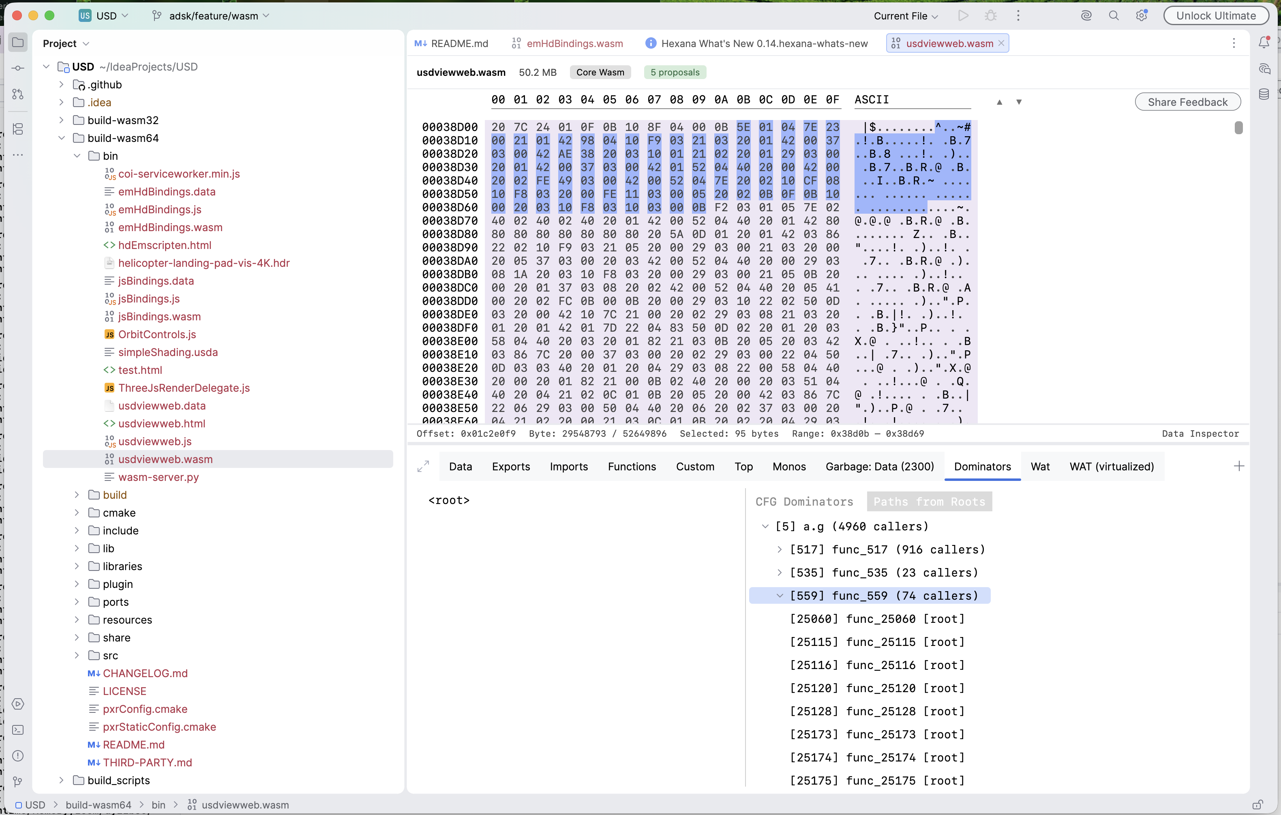Run the Current File configuration
Viewport: 1281px width, 815px height.
point(963,15)
